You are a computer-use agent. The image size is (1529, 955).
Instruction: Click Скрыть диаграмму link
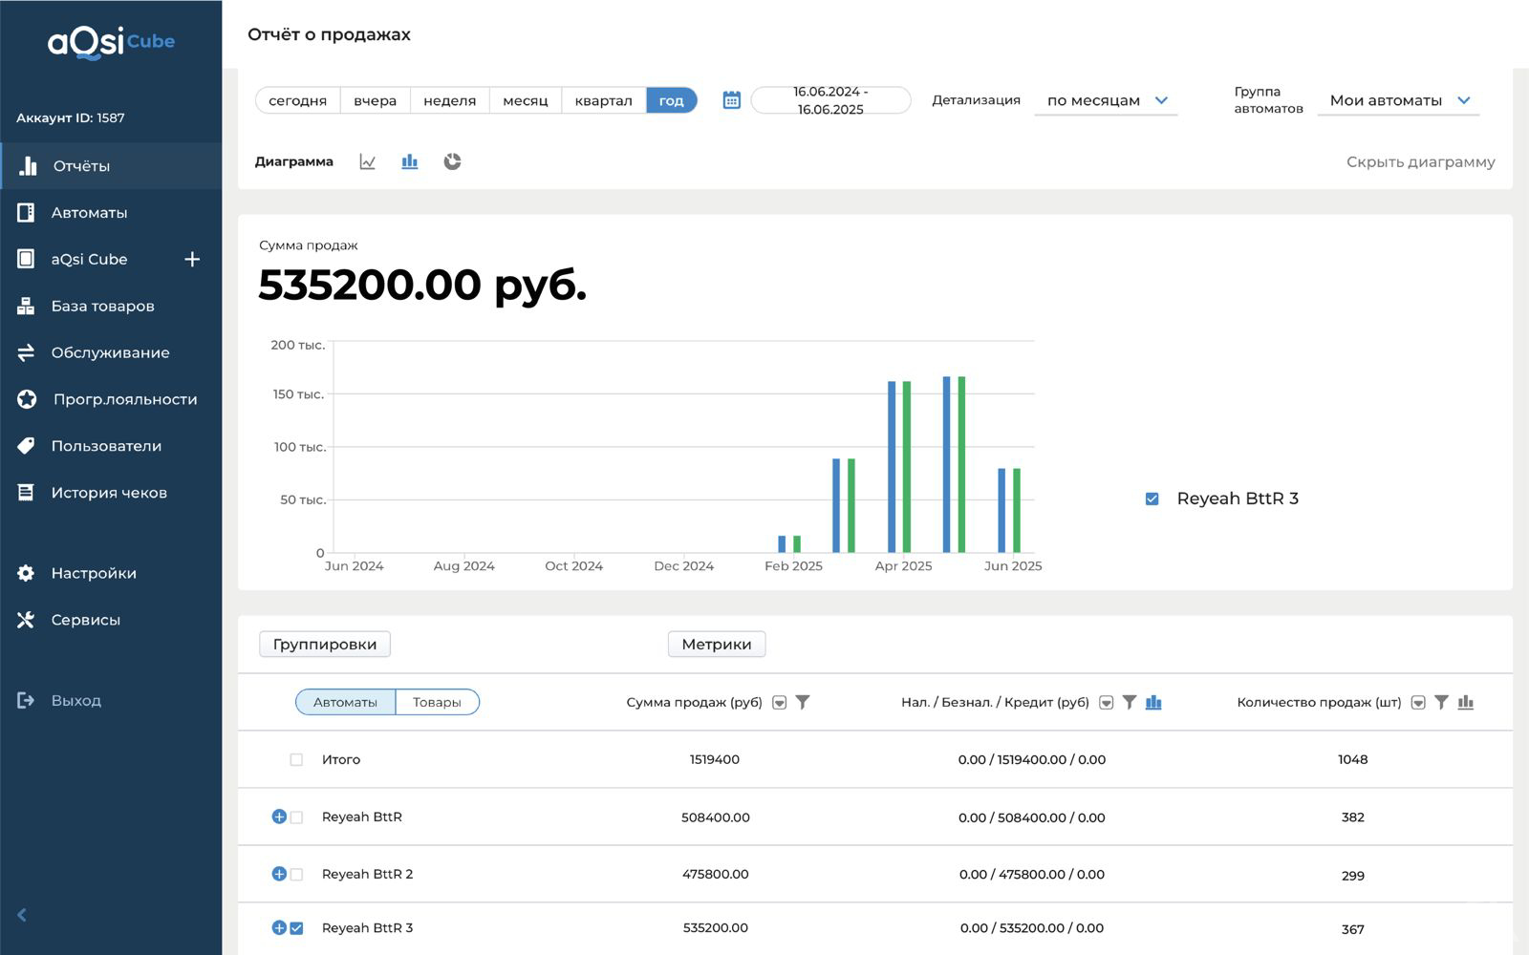(1420, 161)
